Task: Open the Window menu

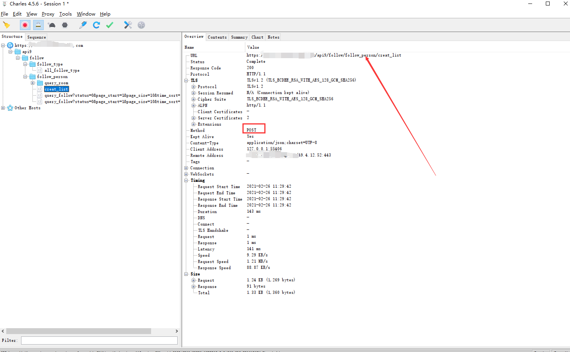Action: 86,14
